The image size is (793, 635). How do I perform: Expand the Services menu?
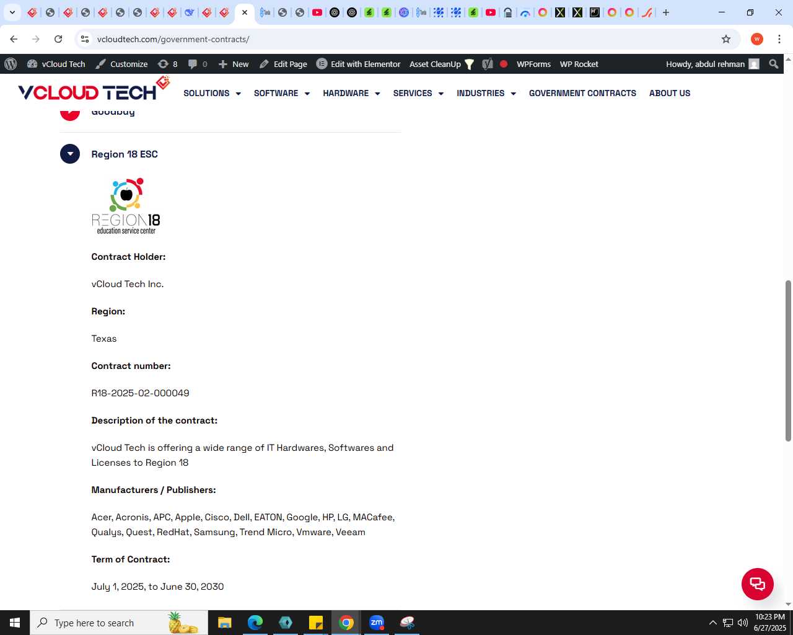[418, 93]
